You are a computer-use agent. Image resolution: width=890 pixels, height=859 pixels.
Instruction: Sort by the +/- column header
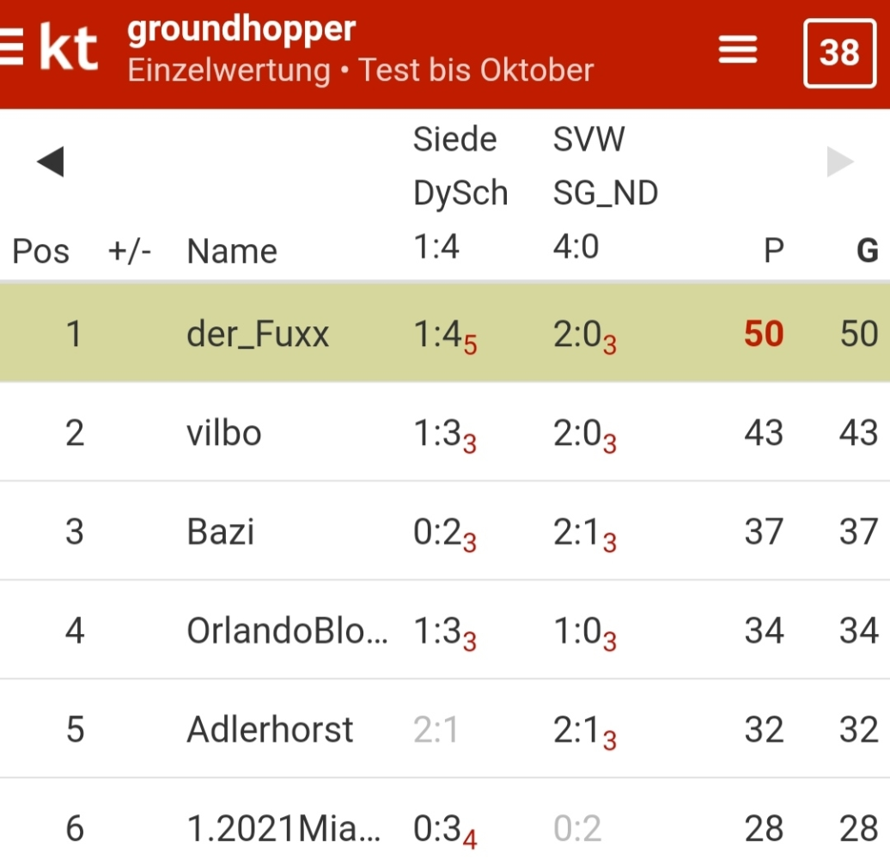pyautogui.click(x=130, y=251)
